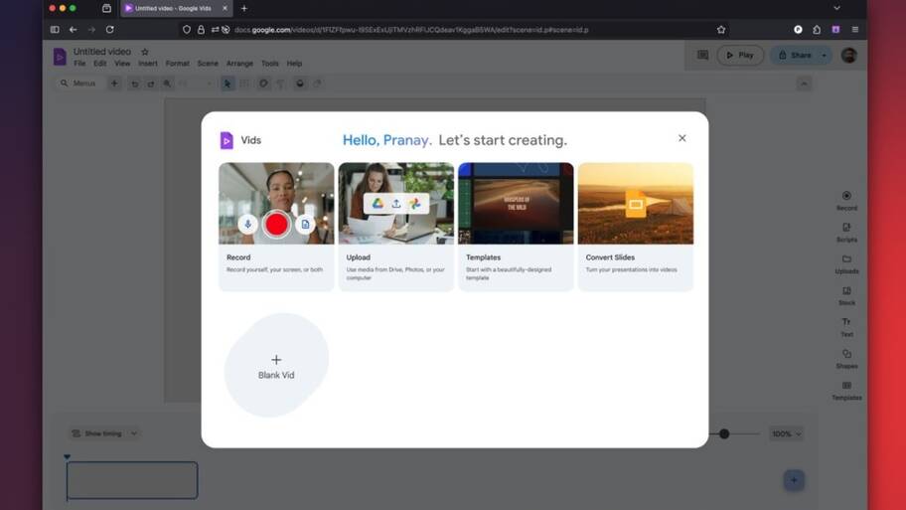Star the Untitled video document
Image resolution: width=906 pixels, height=510 pixels.
pos(145,52)
